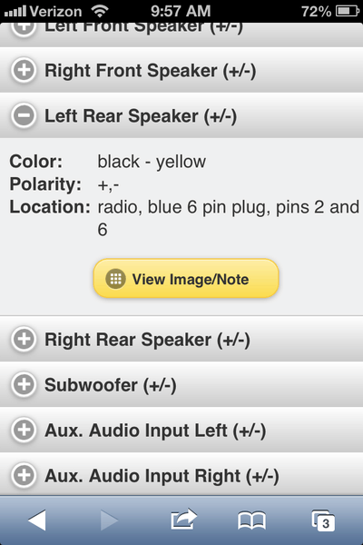The height and width of the screenshot is (545, 363).
Task: Click the grid icon in View Image/Note
Action: tap(115, 279)
